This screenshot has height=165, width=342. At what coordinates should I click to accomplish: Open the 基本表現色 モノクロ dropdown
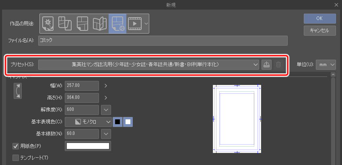(x=88, y=122)
